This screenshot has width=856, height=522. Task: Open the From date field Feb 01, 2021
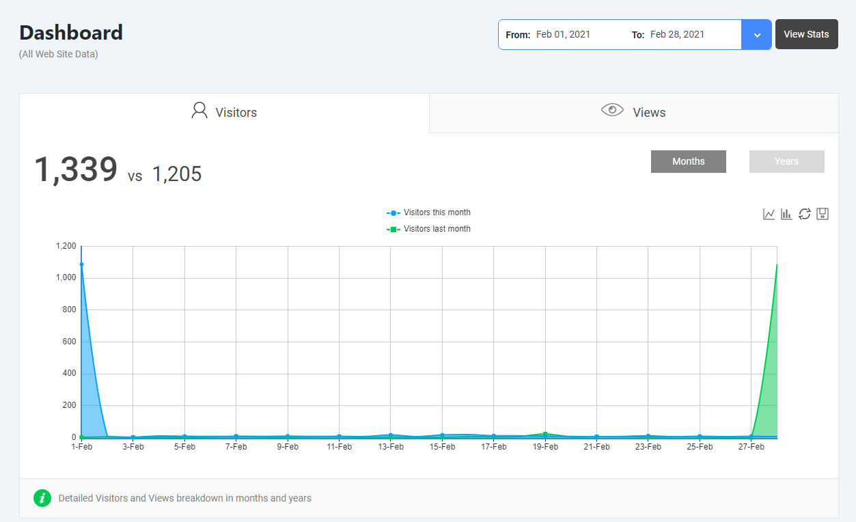[x=563, y=34]
